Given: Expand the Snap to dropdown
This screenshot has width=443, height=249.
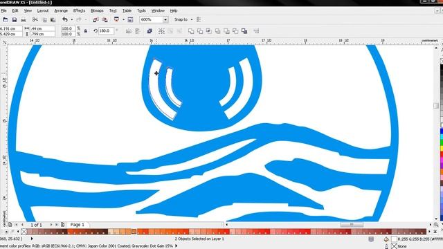Looking at the screenshot, I should click(x=192, y=19).
